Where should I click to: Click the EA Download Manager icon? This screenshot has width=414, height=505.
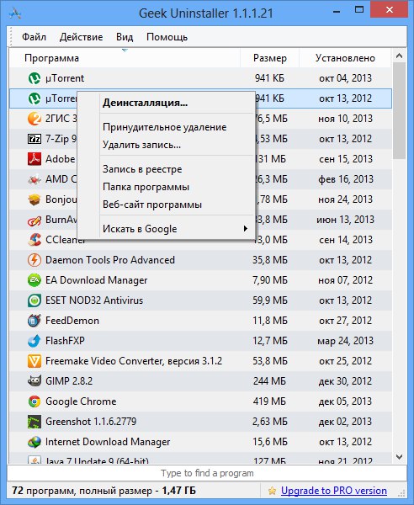pyautogui.click(x=34, y=280)
